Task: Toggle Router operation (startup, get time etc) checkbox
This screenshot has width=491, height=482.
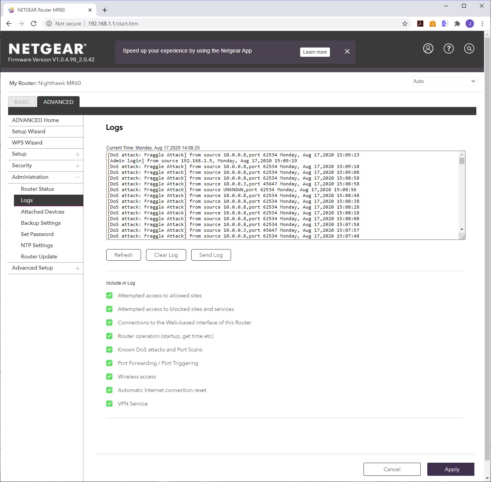Action: click(x=109, y=336)
